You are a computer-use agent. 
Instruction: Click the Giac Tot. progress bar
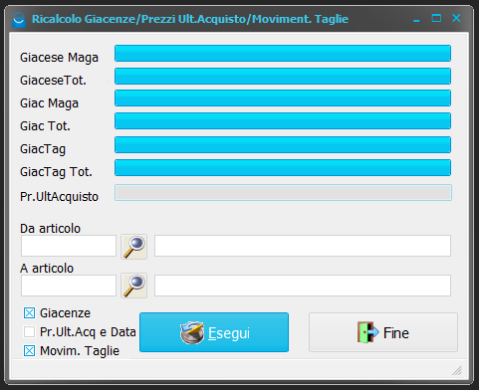pyautogui.click(x=283, y=121)
